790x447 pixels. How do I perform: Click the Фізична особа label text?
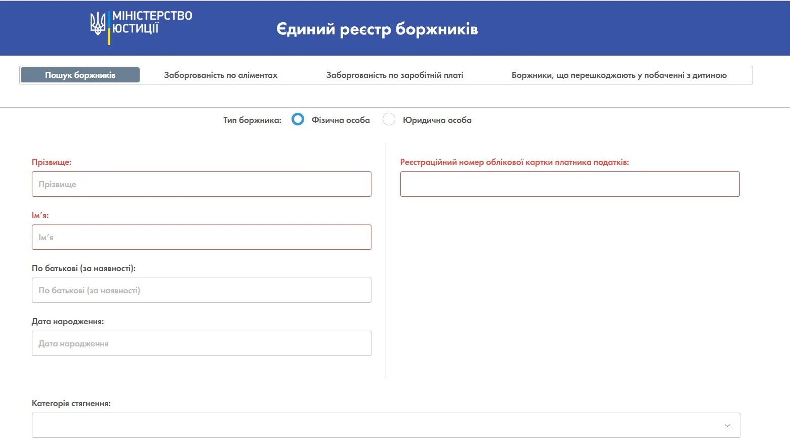pos(341,120)
